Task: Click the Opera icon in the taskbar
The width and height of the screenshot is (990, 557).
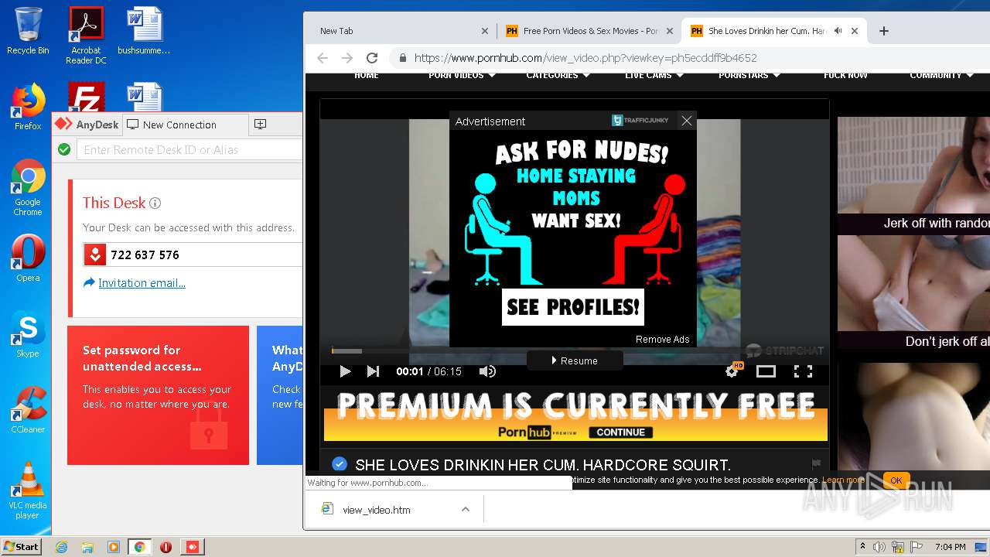Action: click(166, 547)
